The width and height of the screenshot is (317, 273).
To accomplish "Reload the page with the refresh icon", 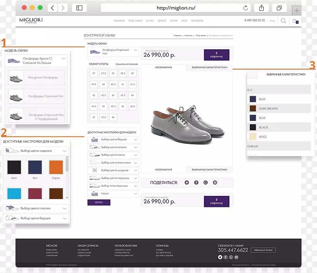I will (x=245, y=8).
